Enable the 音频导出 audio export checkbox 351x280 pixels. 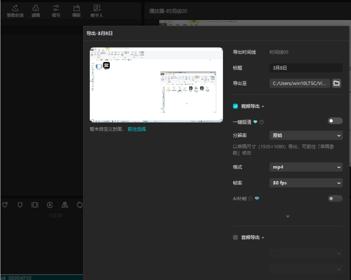(x=236, y=237)
